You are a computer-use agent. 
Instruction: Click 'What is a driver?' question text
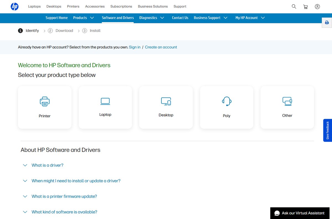click(47, 165)
